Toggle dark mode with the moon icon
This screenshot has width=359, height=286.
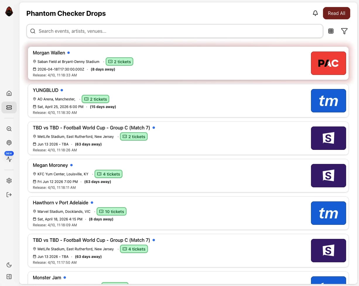click(x=9, y=265)
